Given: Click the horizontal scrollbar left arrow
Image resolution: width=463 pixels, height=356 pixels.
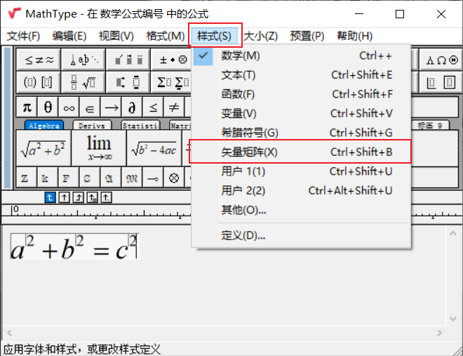Looking at the screenshot, I should pos(9,334).
